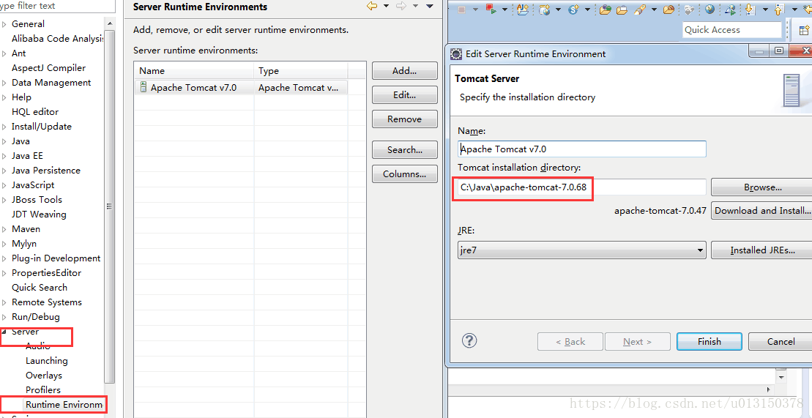812x418 pixels.
Task: Click the Columns... button
Action: 404,174
